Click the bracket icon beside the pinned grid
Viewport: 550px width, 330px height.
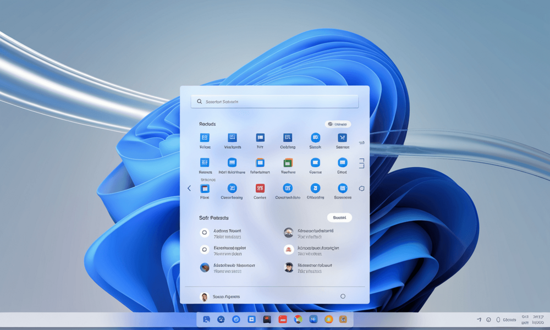pyautogui.click(x=362, y=163)
